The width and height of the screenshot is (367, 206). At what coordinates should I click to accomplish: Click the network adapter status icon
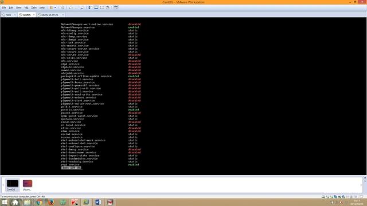coord(335,197)
